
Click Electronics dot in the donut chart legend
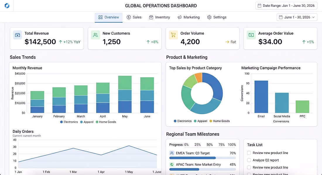click(x=175, y=121)
